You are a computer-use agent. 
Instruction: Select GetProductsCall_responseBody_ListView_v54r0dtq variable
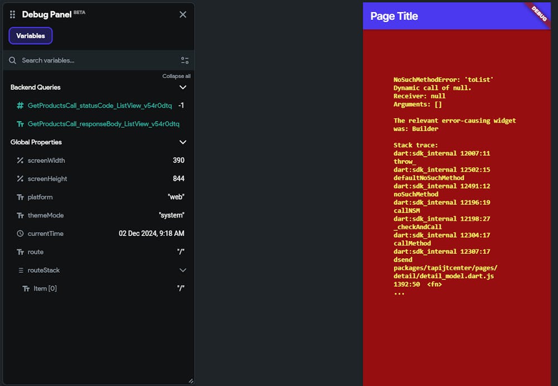click(x=104, y=124)
